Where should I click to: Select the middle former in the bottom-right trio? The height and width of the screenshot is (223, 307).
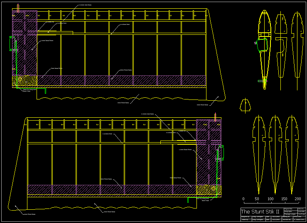[x=275, y=153]
